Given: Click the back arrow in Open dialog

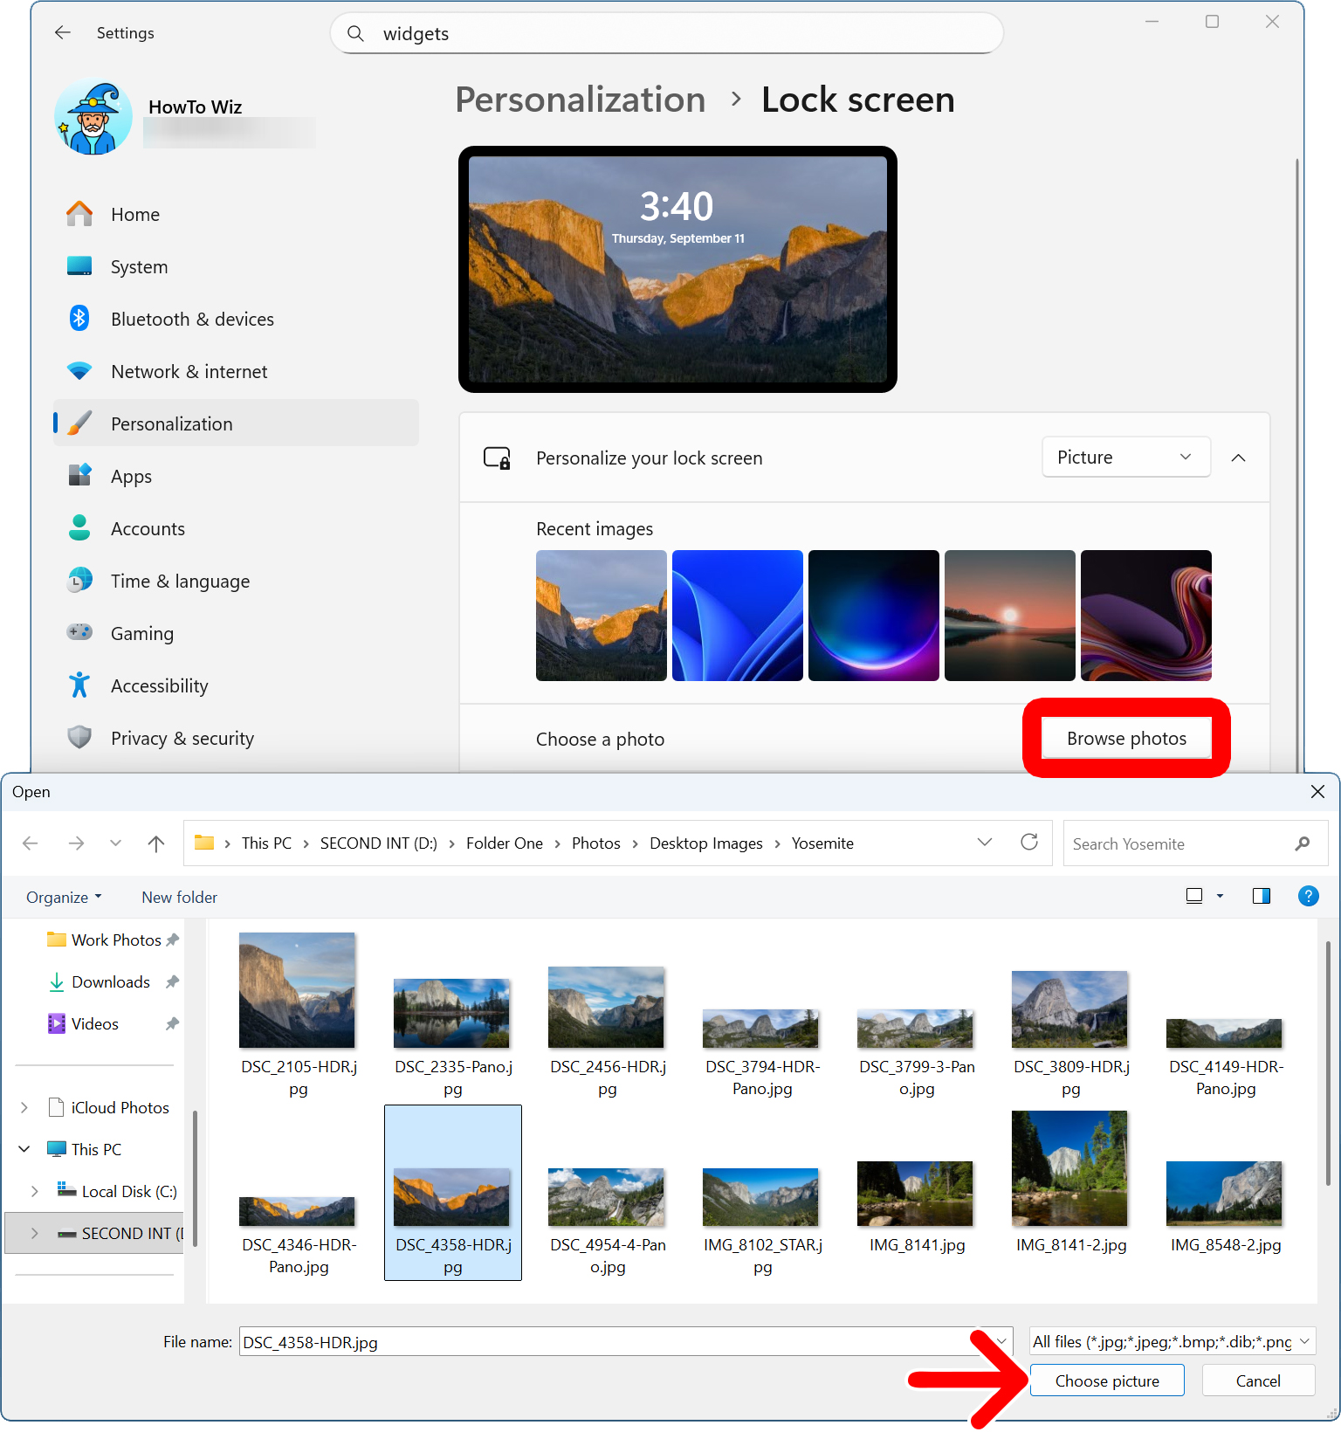Looking at the screenshot, I should coord(31,843).
